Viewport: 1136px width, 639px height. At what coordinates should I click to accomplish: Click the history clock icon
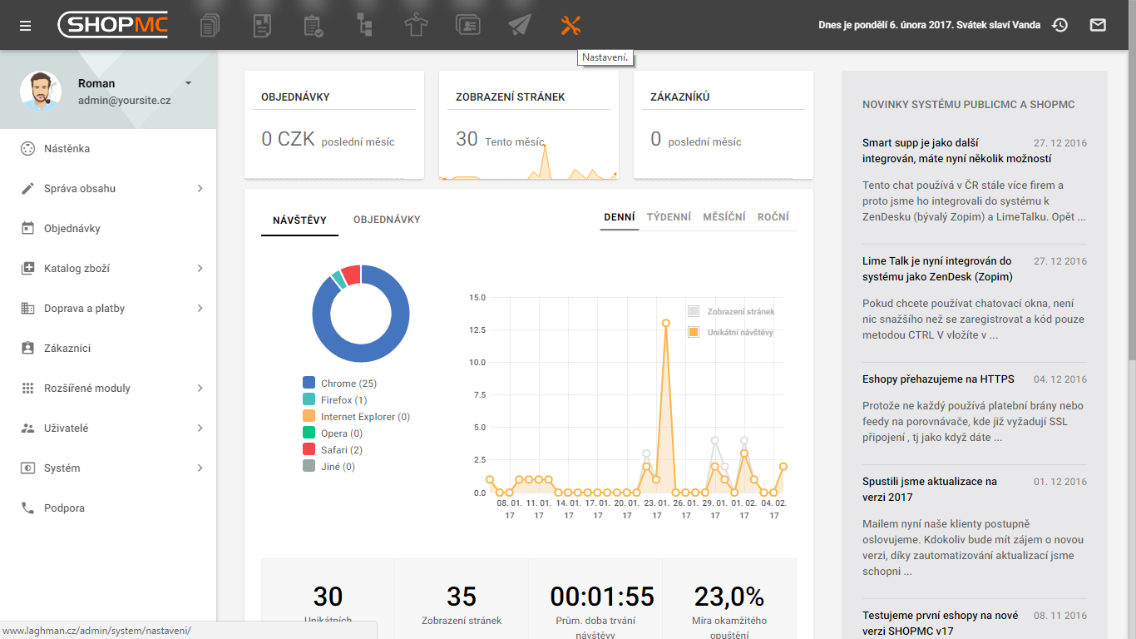coord(1059,25)
